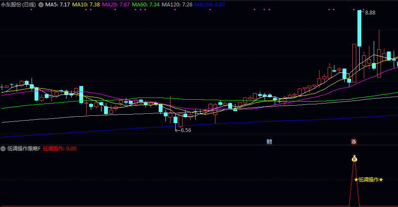The image size is (398, 207).
Task: Click the MA5: 7.17 label
Action: point(58,5)
